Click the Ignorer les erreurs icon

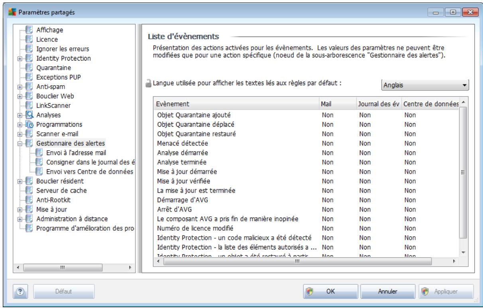tap(28, 49)
